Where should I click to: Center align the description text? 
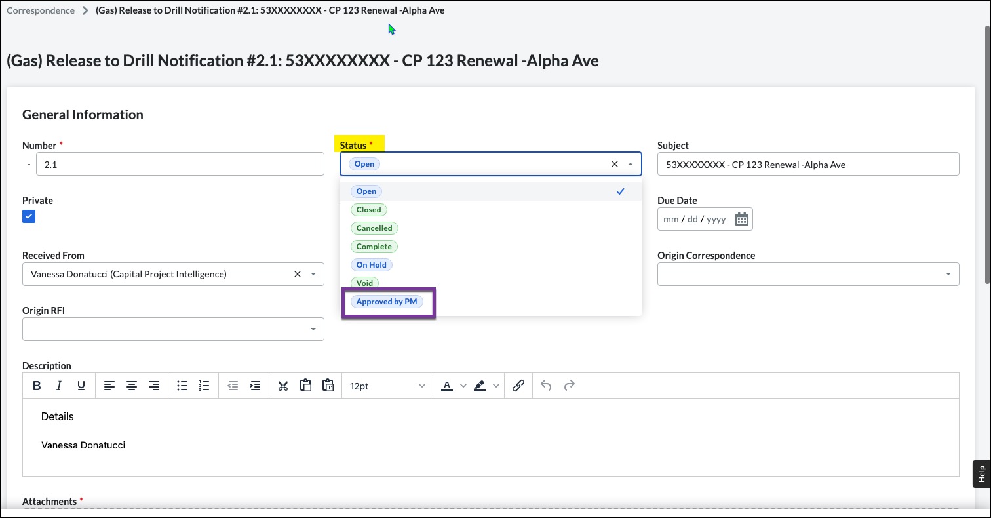click(132, 386)
